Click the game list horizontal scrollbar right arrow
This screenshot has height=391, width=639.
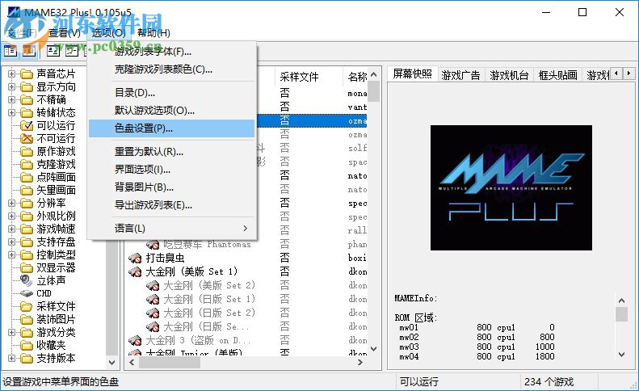click(360, 362)
